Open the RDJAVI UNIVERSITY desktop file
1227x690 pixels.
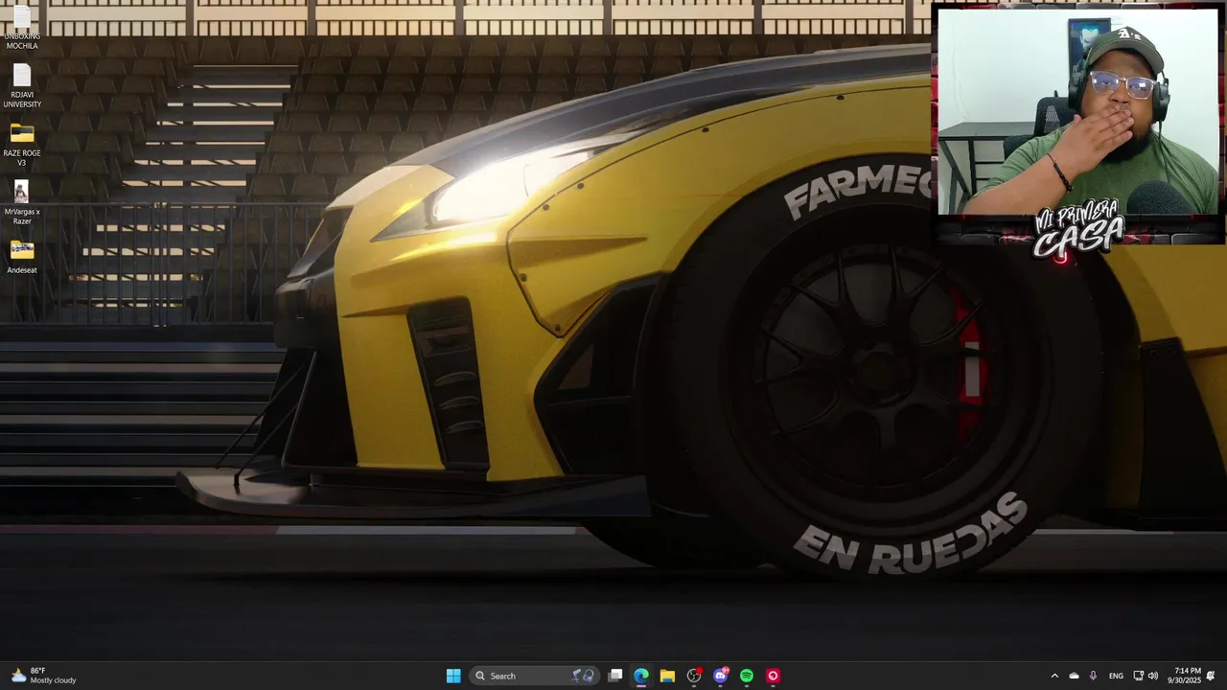pyautogui.click(x=22, y=86)
